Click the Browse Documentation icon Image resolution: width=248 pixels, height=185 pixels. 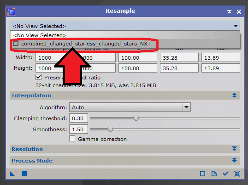[214, 174]
